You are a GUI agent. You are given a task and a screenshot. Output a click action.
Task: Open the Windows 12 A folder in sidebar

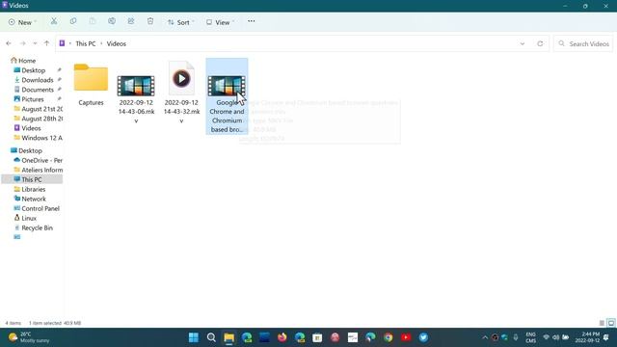click(38, 138)
